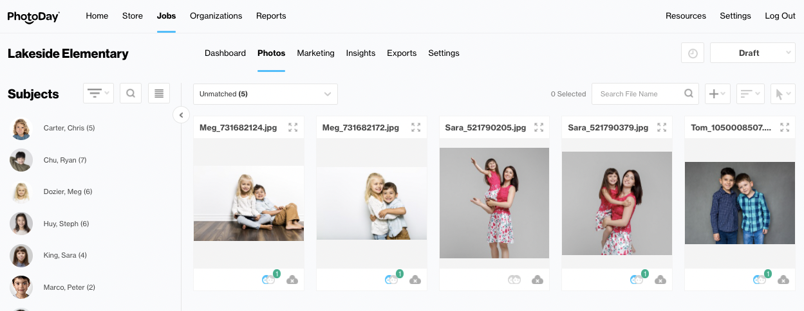Expand Meg_731682172.jpg to full view
804x311 pixels.
click(416, 127)
